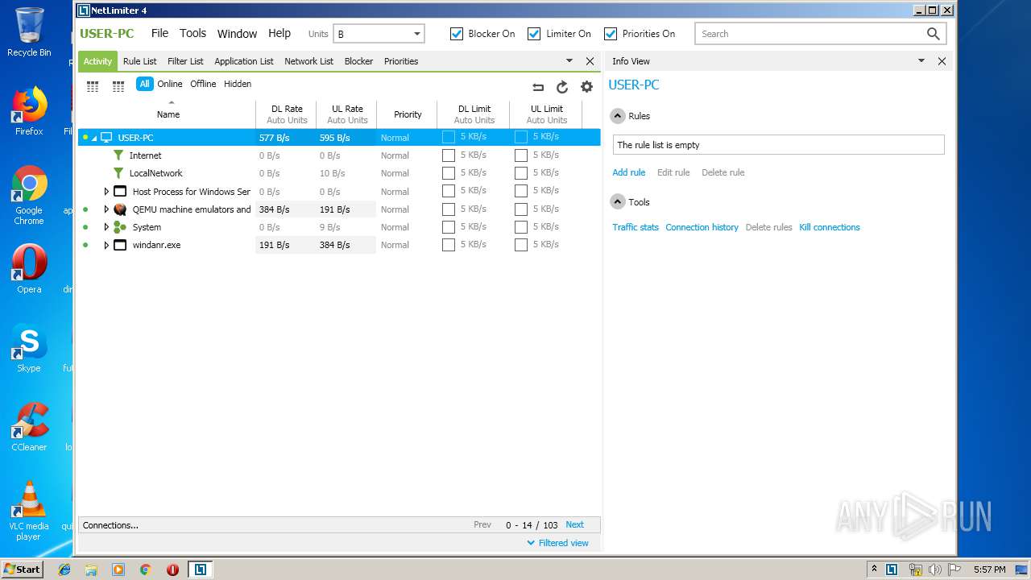Enable DL Limit checkbox for windanr.exe row
Screen dimensions: 1031x580
(449, 245)
